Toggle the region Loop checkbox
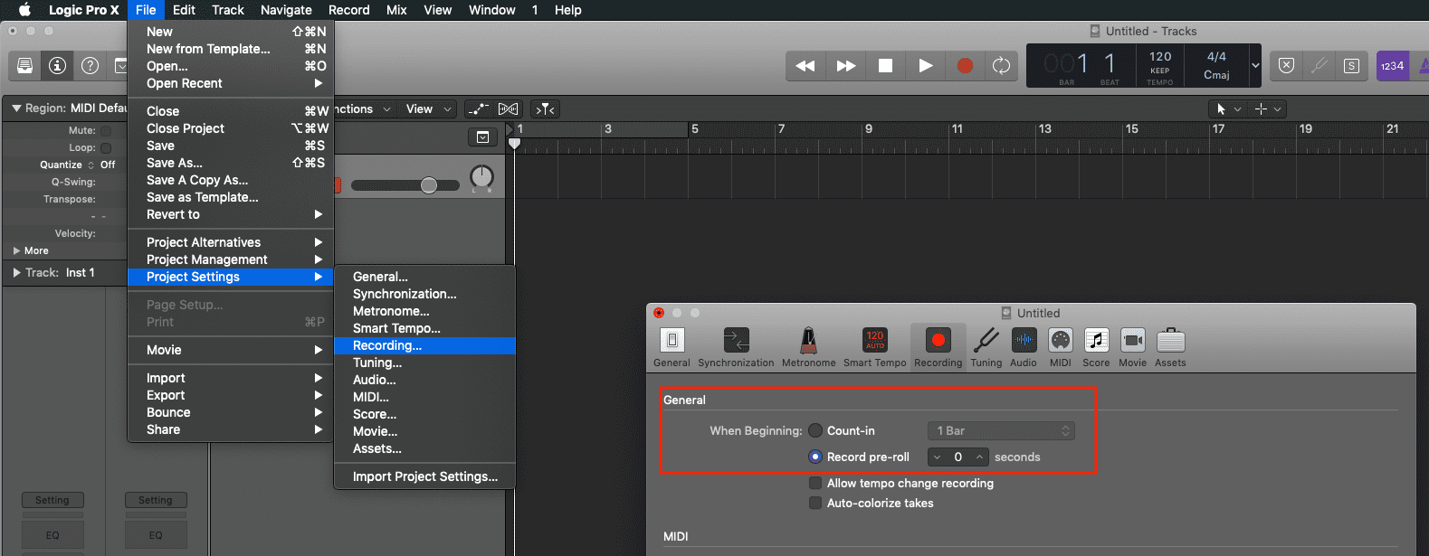This screenshot has height=556, width=1429. [106, 147]
